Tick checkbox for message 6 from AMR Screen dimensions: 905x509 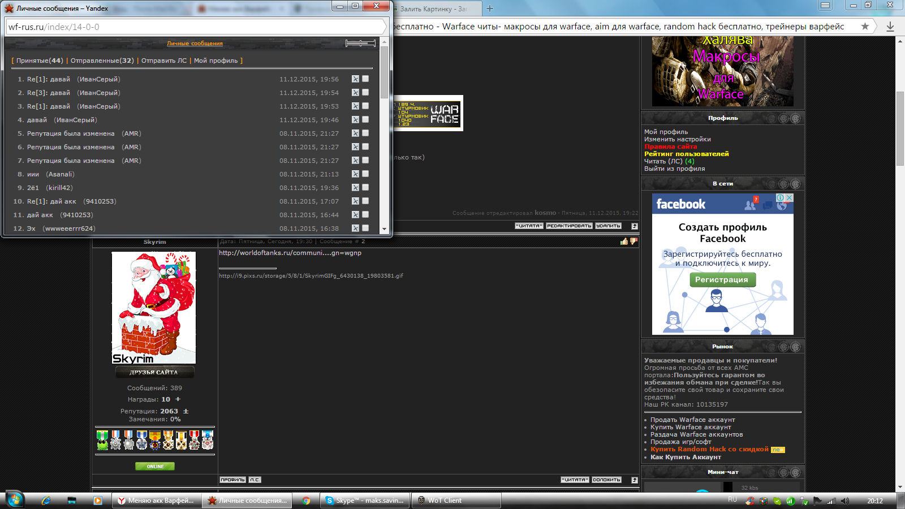(x=365, y=147)
